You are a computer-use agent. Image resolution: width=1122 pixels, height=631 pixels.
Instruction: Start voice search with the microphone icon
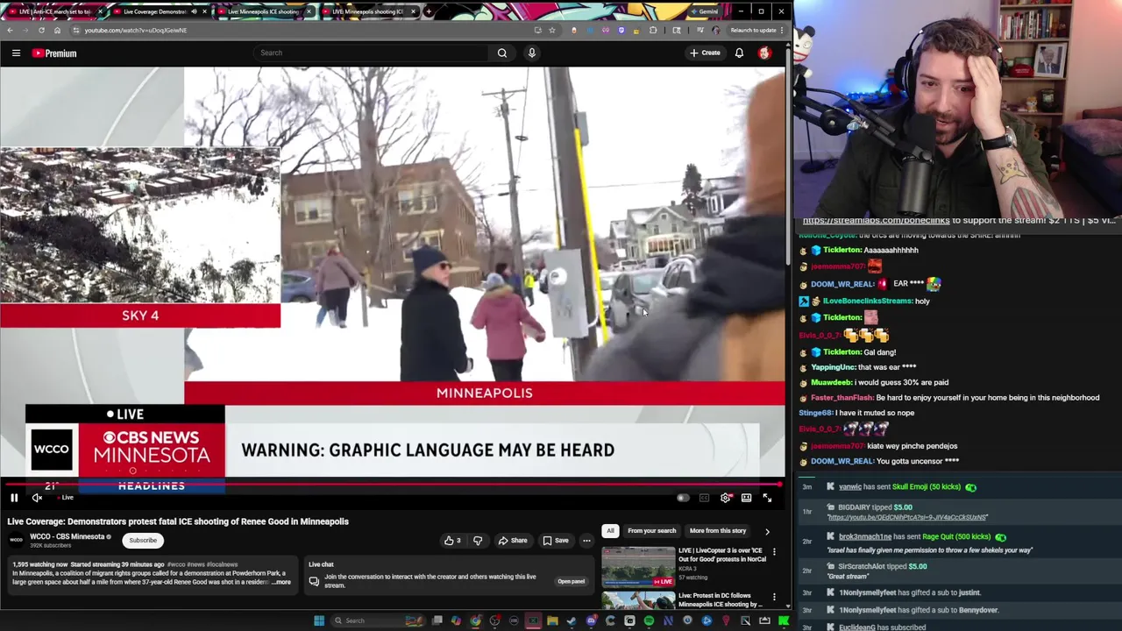531,53
